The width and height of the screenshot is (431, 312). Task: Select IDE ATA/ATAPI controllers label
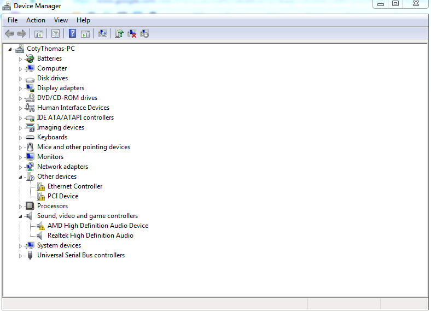point(75,117)
